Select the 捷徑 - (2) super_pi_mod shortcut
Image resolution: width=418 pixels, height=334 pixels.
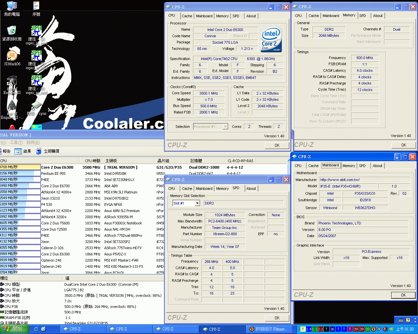[36, 35]
